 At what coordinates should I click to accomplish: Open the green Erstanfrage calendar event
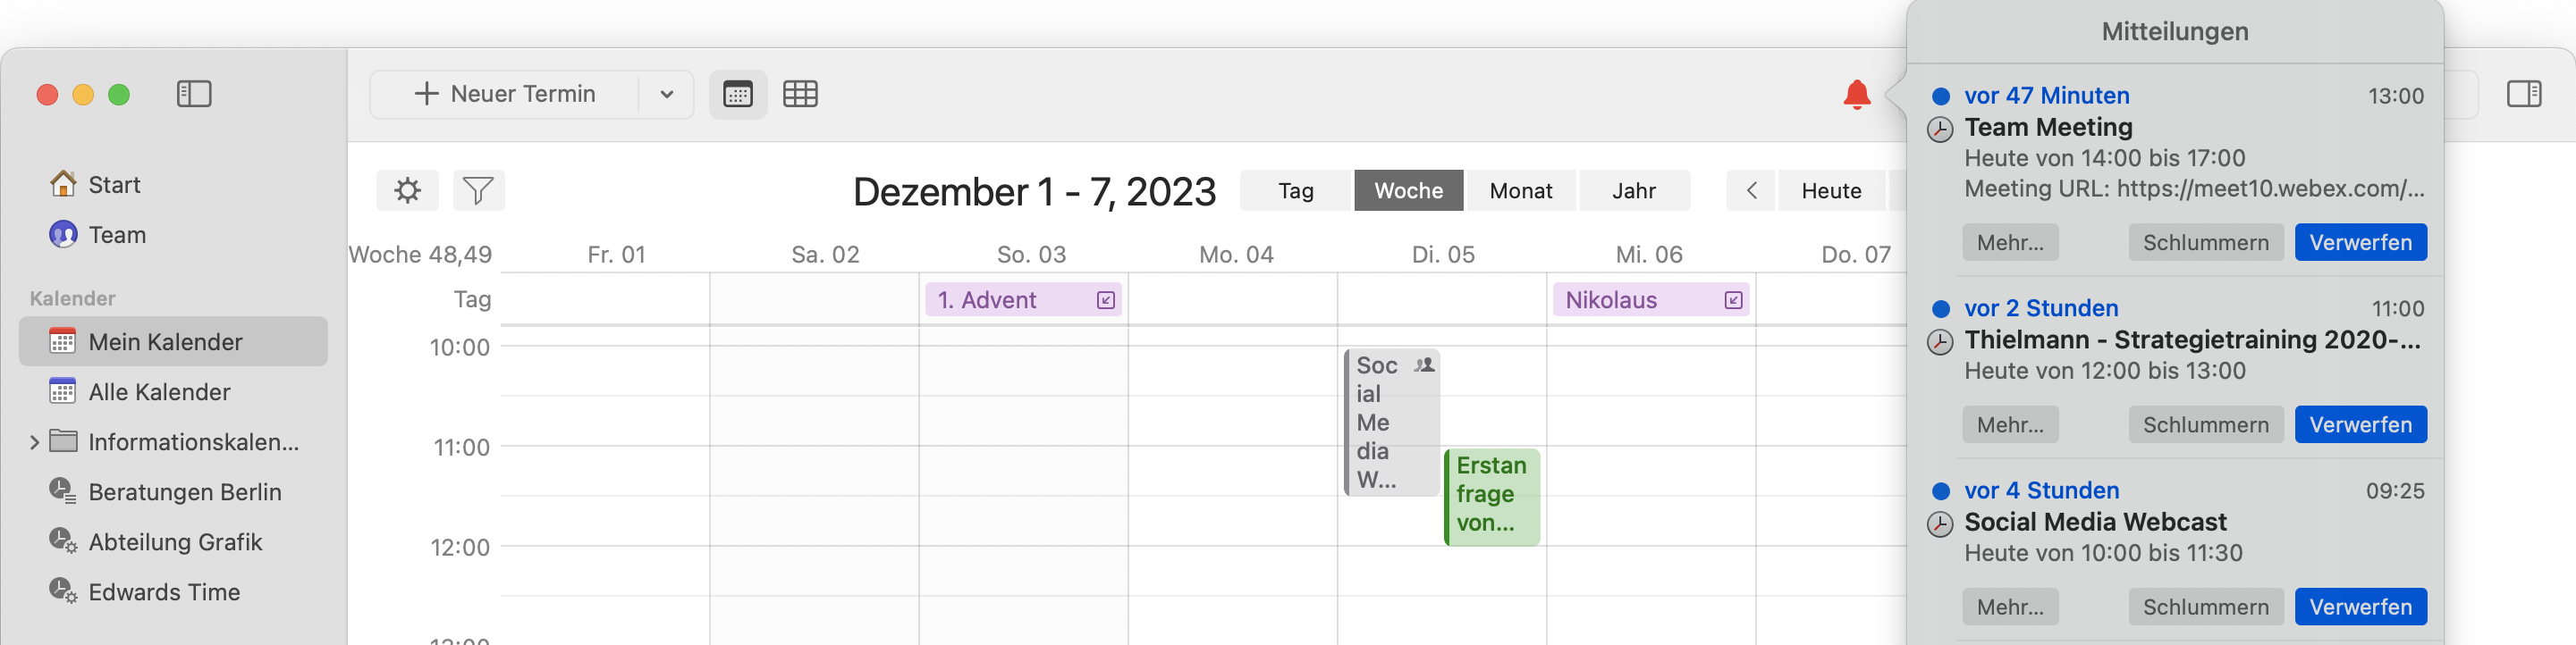click(1491, 495)
